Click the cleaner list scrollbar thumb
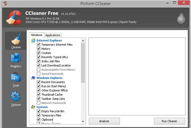The height and width of the screenshot is (128, 191). (x=83, y=63)
